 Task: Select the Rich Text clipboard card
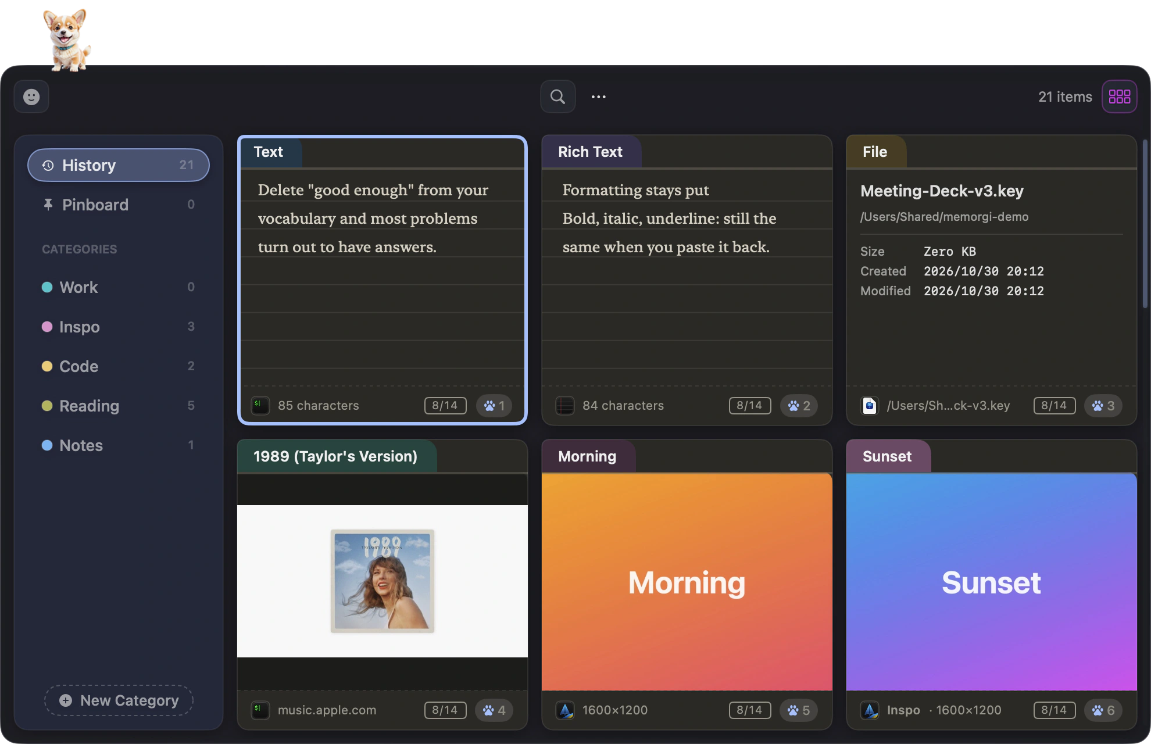[687, 280]
